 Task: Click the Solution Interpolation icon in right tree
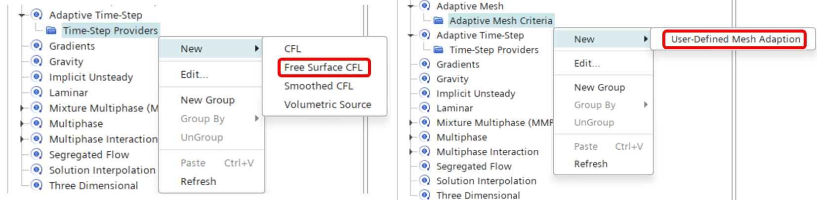(x=425, y=181)
